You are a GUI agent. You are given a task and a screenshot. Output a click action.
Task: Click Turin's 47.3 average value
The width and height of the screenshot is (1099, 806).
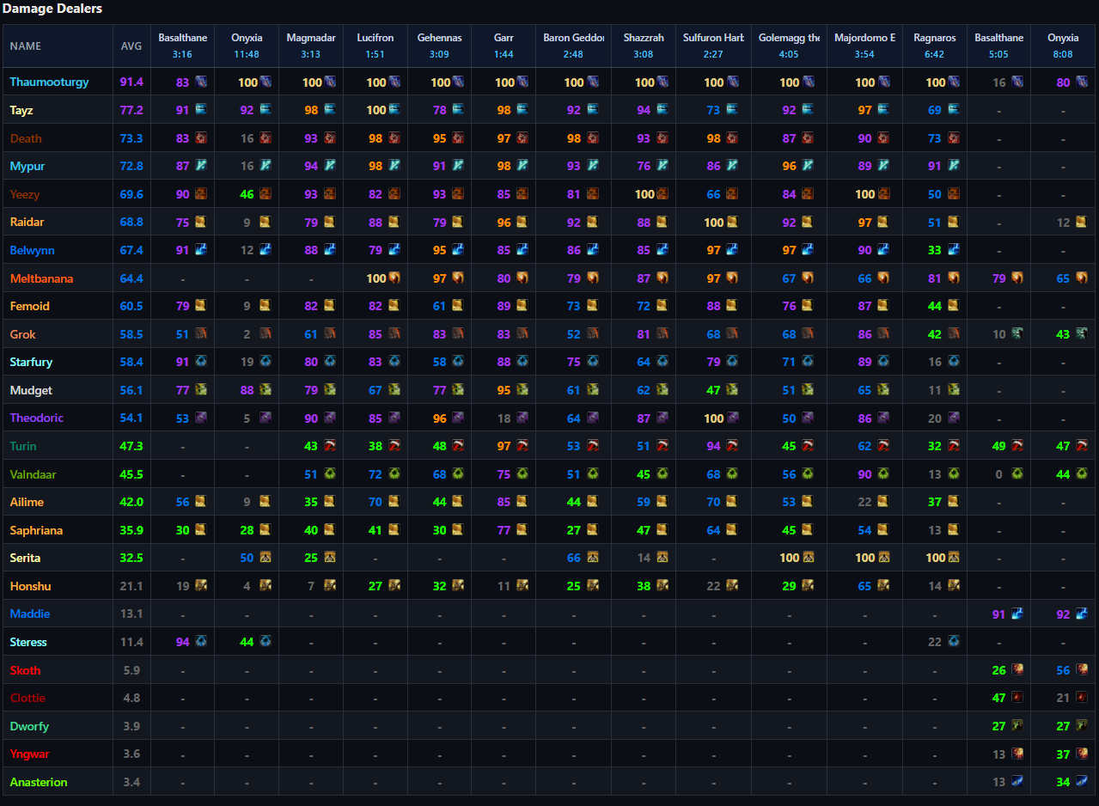coord(131,446)
